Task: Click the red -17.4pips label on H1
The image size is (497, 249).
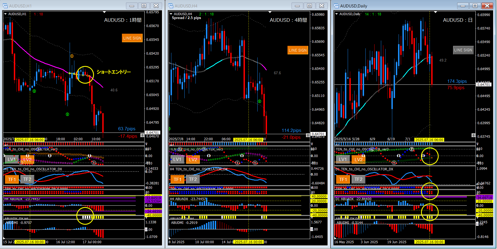Action: click(x=128, y=136)
